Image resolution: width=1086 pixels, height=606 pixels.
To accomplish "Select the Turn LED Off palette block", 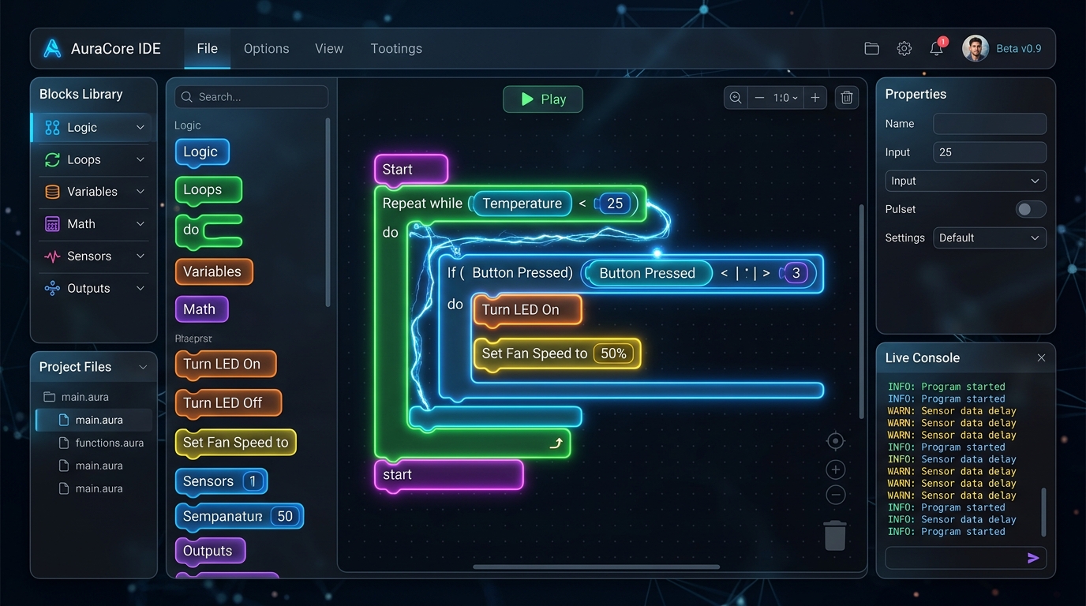I will pyautogui.click(x=228, y=403).
